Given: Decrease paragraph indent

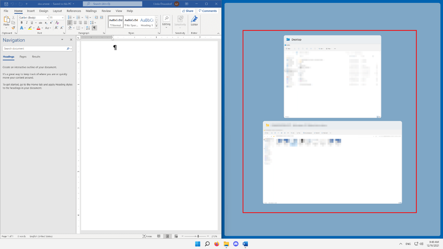Looking at the screenshot, I should tap(96, 18).
